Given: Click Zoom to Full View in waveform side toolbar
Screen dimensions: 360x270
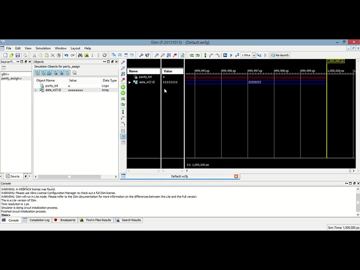Looking at the screenshot, I should click(123, 74).
